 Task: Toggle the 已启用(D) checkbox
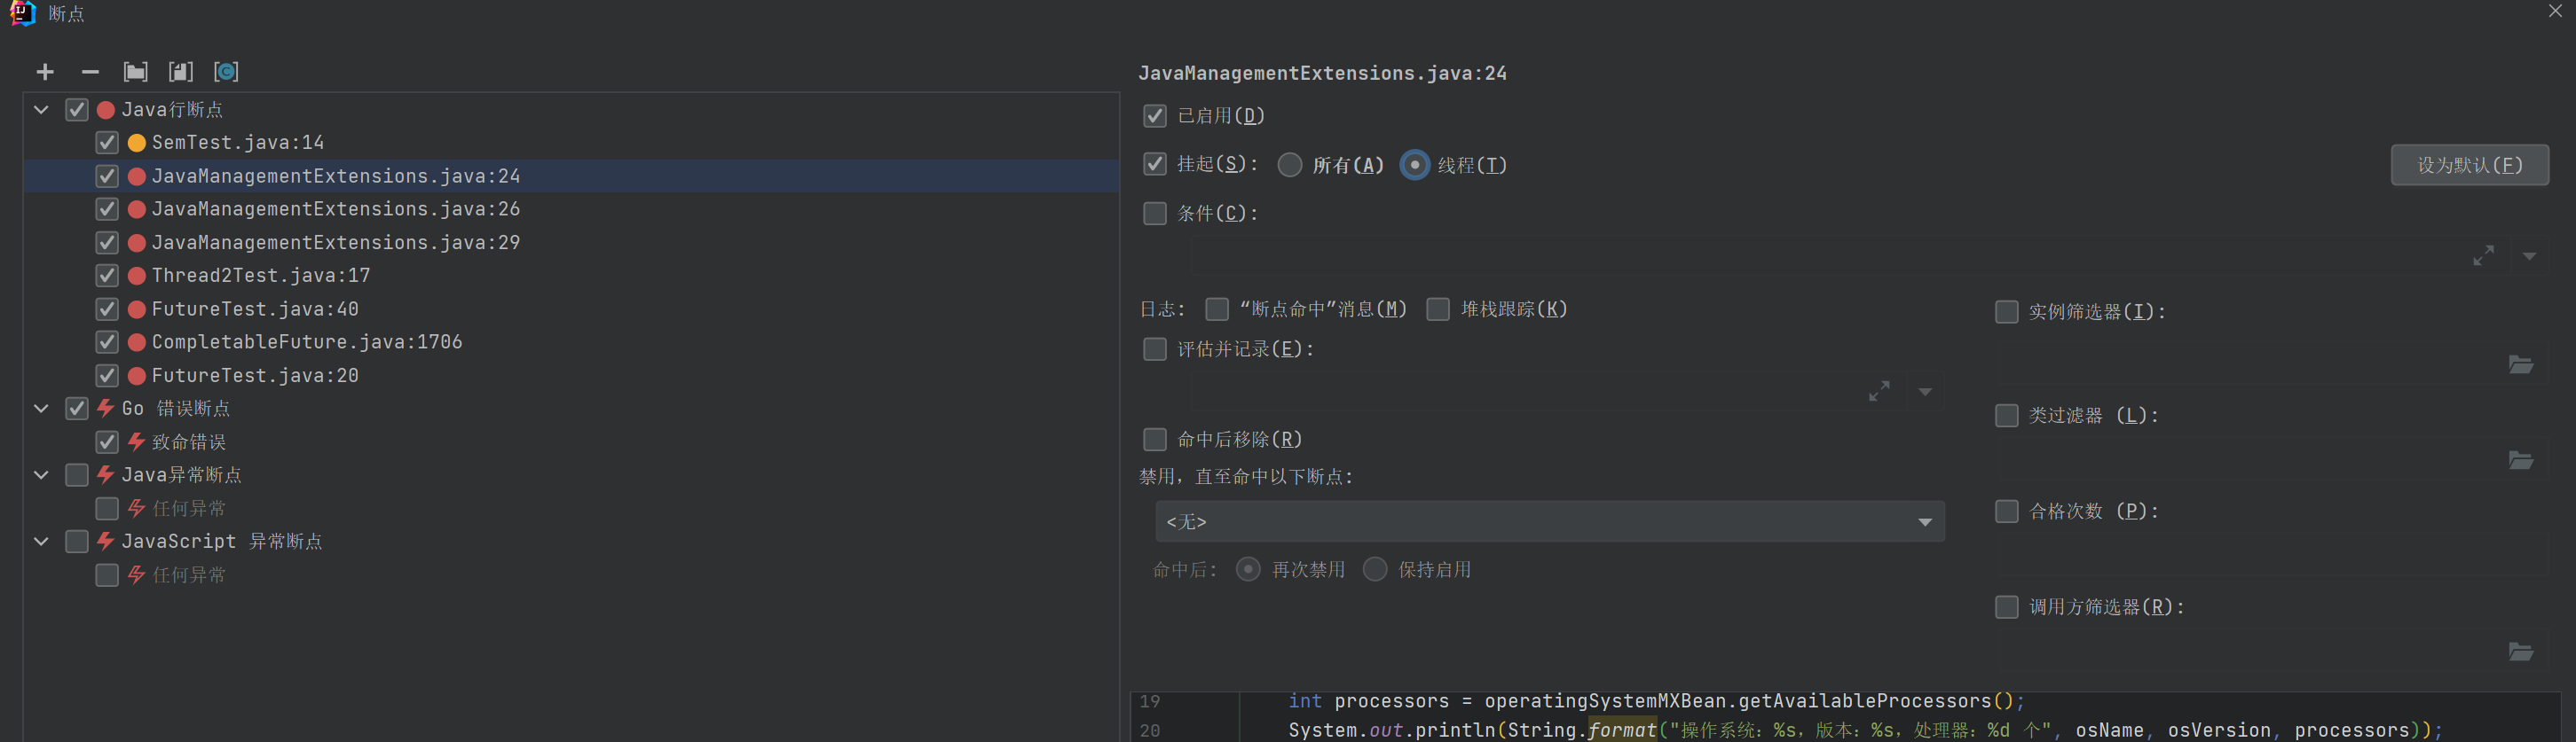pos(1155,116)
